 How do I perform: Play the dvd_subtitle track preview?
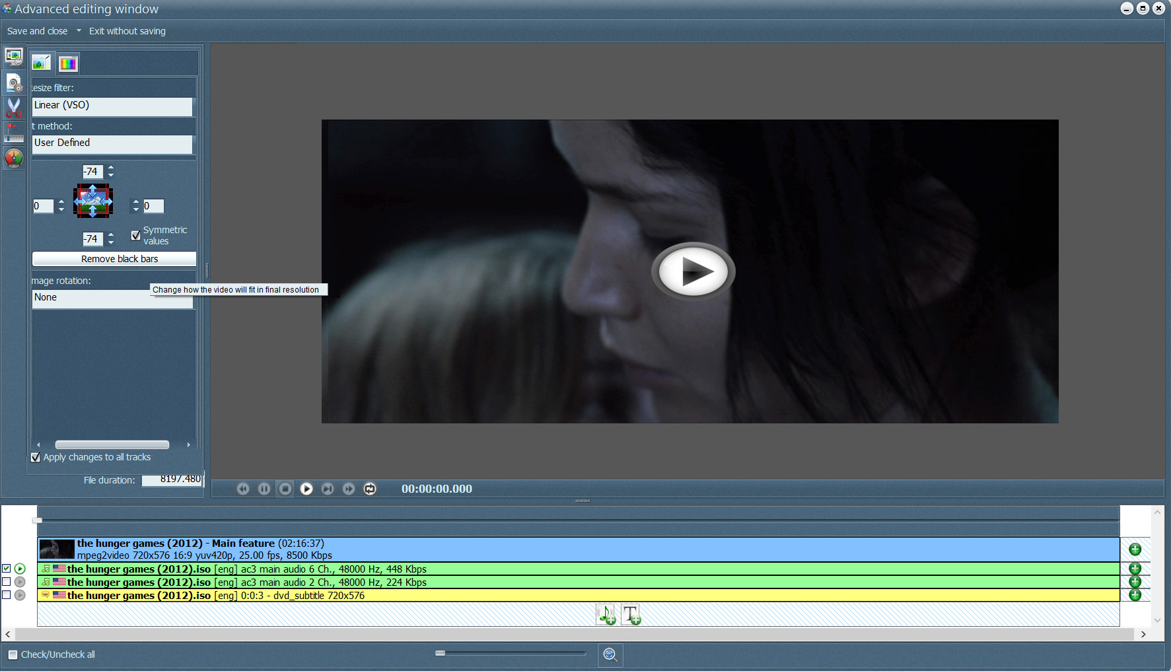(x=20, y=595)
